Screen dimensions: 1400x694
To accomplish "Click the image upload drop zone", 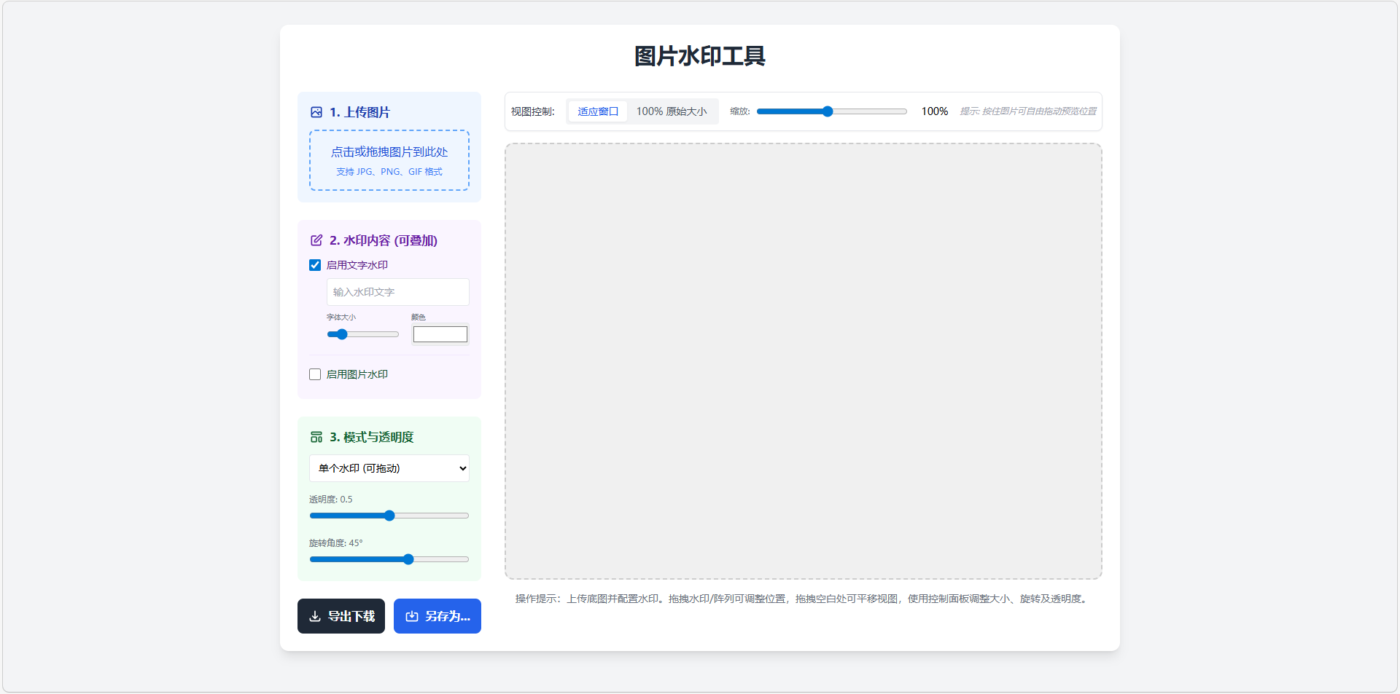I will 389,160.
